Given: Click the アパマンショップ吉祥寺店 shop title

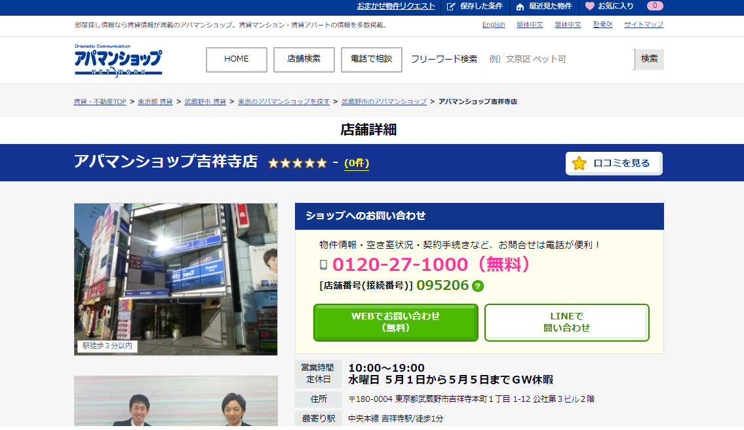Looking at the screenshot, I should coord(166,162).
